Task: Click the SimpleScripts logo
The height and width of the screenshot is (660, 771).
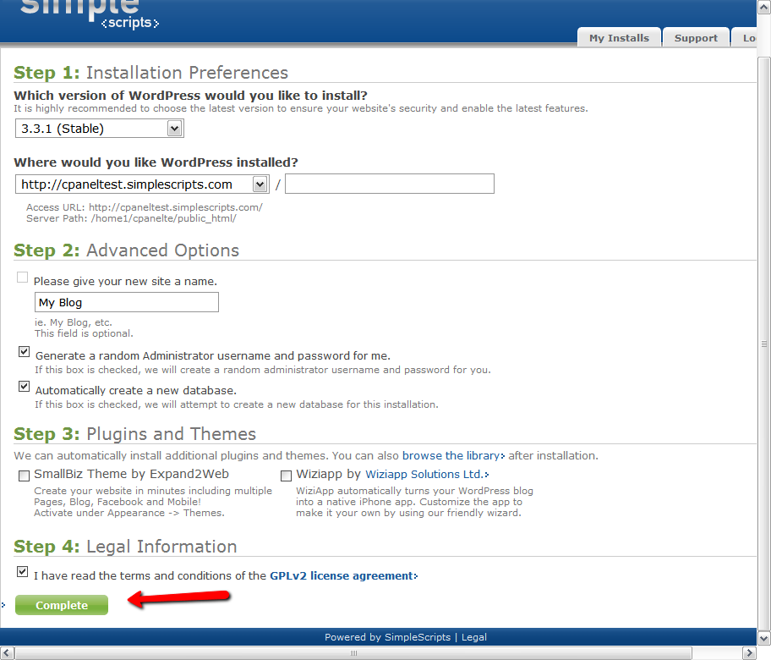Action: click(90, 14)
